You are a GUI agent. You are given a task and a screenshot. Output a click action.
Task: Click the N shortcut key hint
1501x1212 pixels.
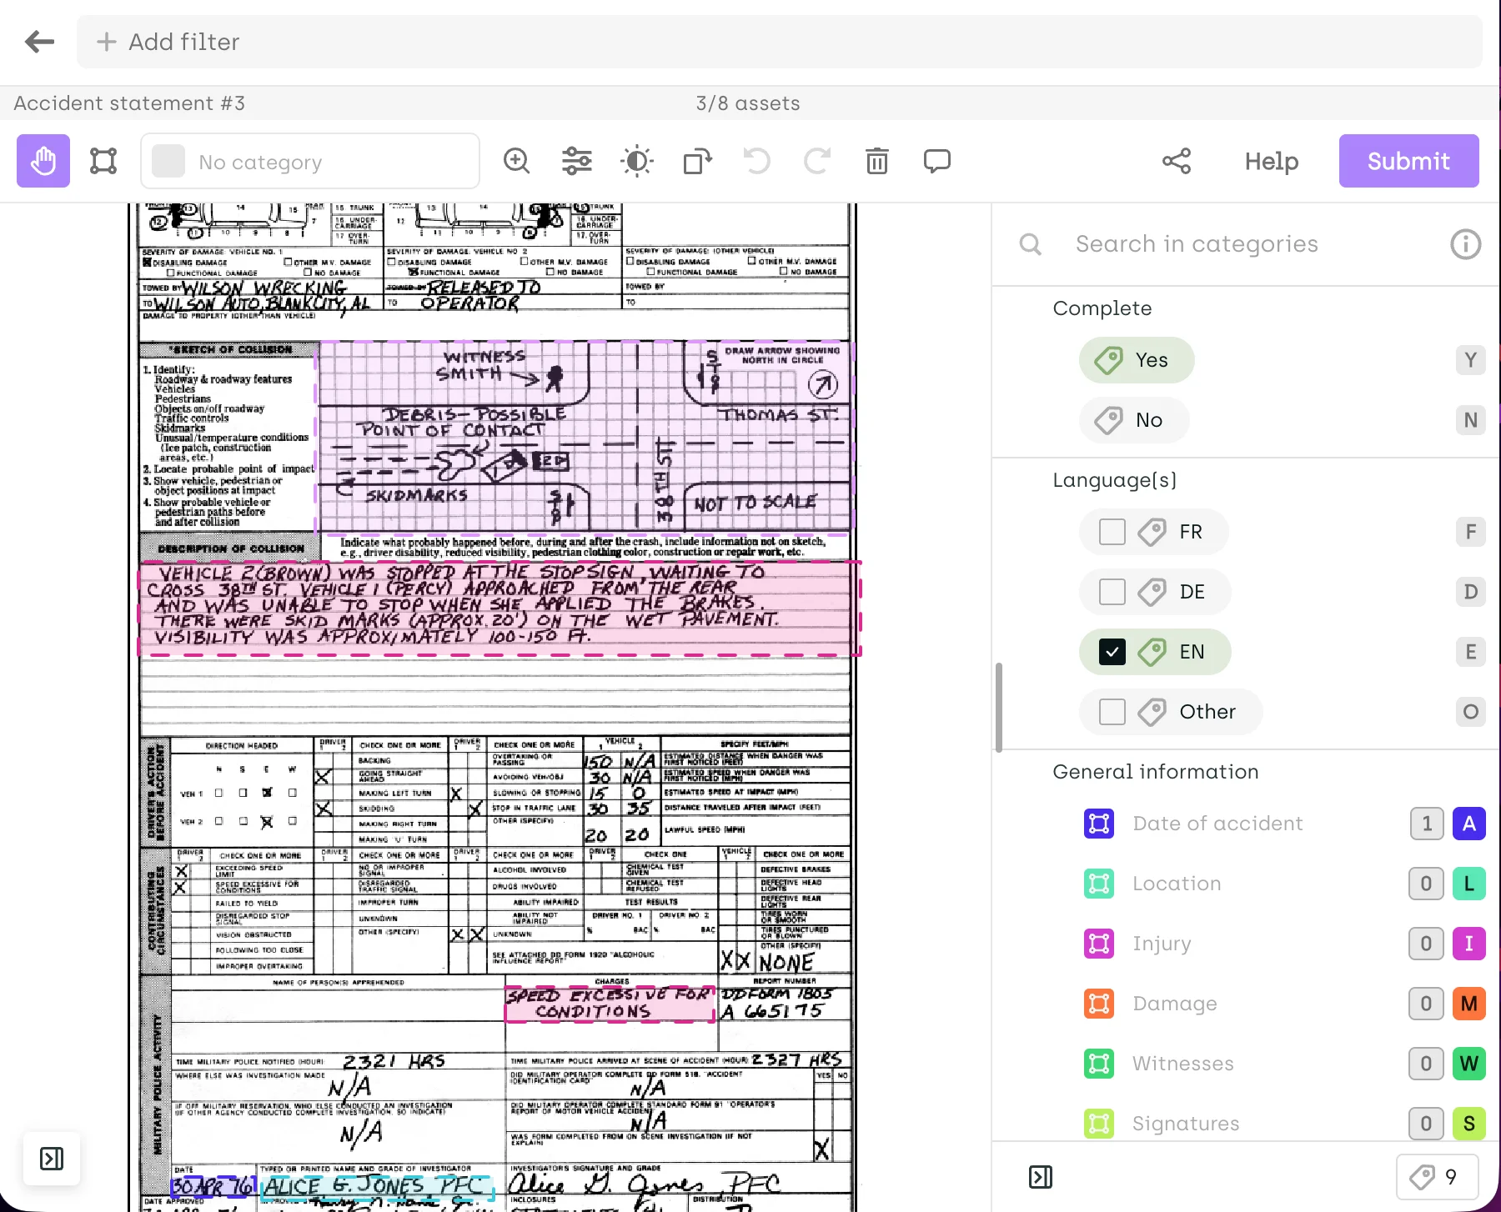point(1471,420)
